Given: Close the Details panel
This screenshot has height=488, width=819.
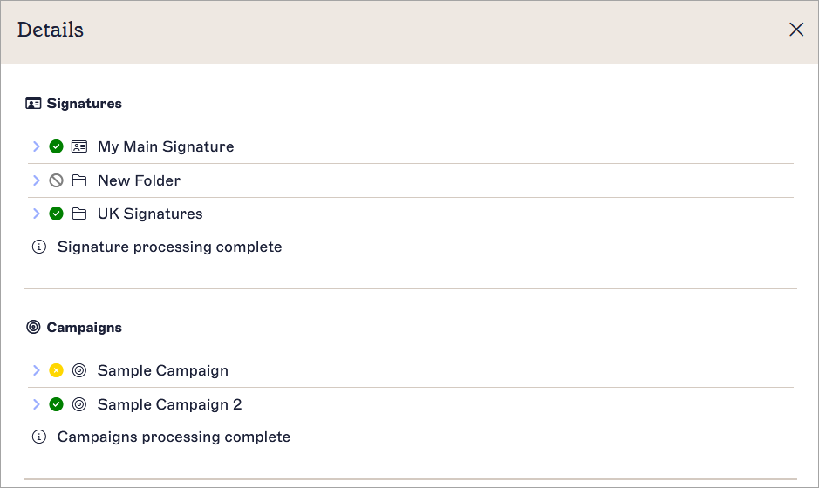Looking at the screenshot, I should pyautogui.click(x=796, y=30).
